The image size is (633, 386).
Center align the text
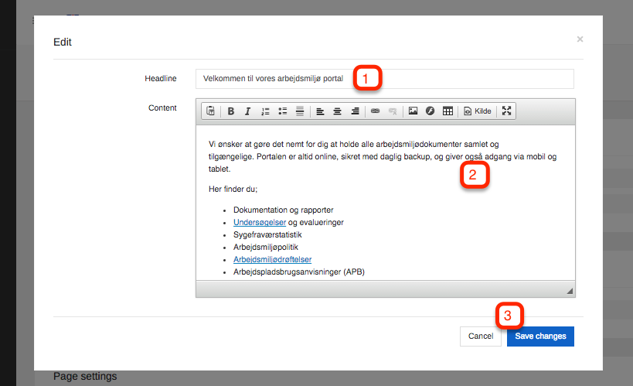point(338,111)
